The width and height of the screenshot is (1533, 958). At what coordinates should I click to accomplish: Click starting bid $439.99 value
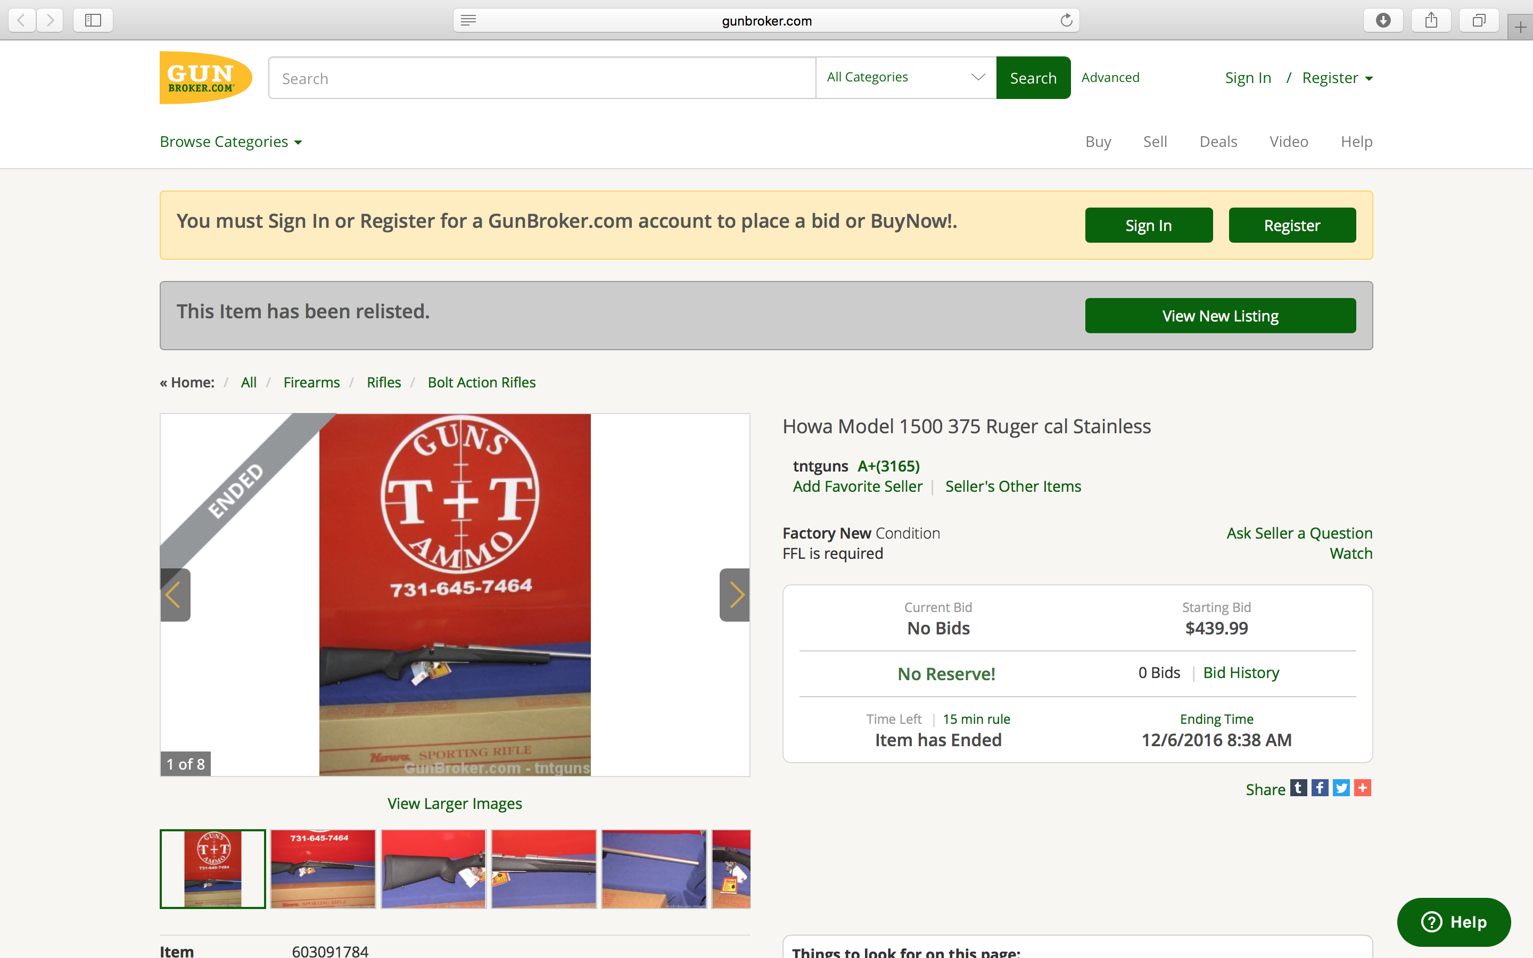point(1216,628)
